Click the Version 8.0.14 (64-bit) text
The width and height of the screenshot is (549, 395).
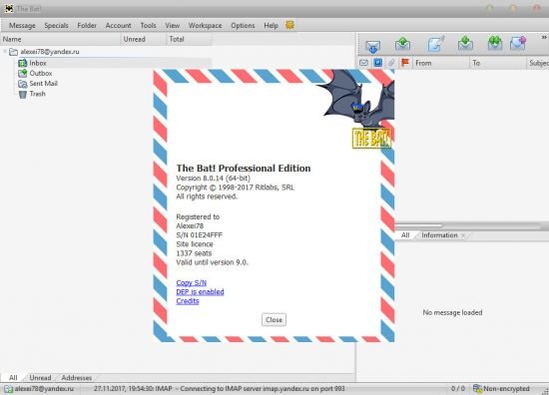click(x=214, y=179)
